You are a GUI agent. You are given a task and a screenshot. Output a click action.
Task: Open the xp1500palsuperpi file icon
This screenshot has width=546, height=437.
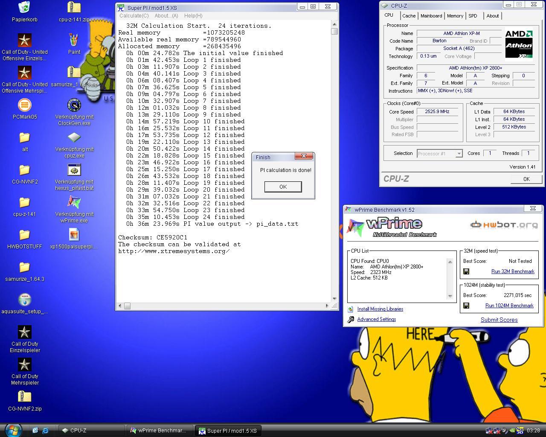coord(74,235)
